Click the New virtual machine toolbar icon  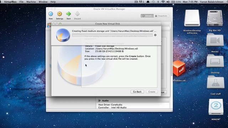click(x=51, y=14)
